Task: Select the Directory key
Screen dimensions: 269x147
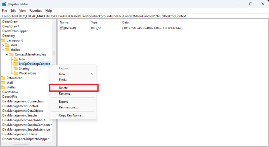Action: click(9, 36)
